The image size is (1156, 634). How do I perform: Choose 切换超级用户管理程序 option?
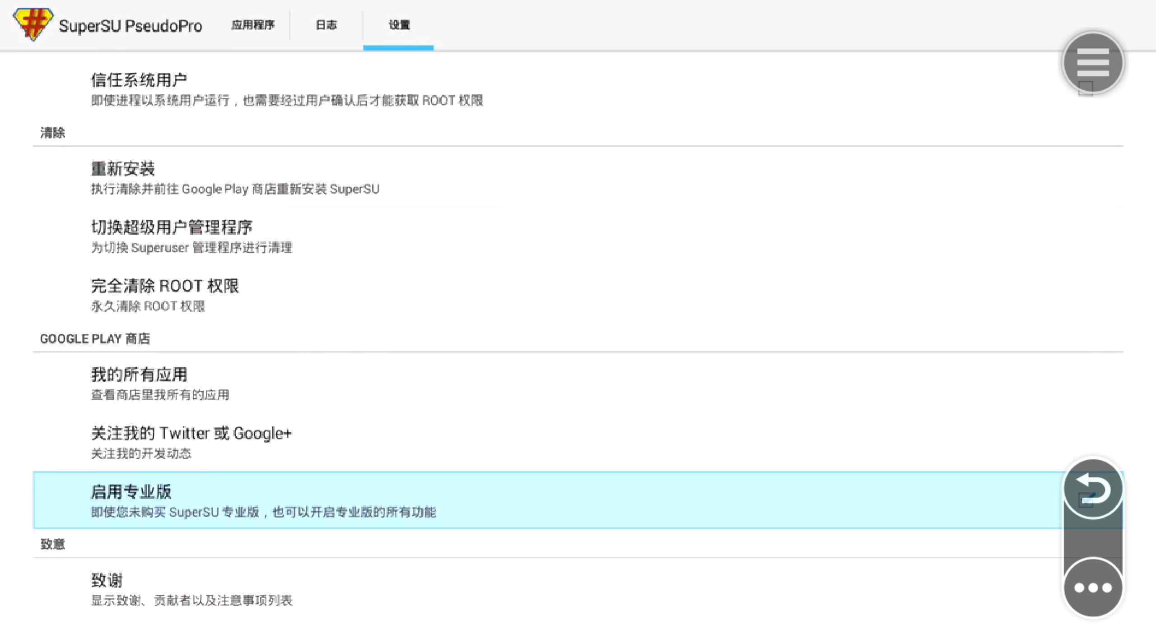pos(578,236)
